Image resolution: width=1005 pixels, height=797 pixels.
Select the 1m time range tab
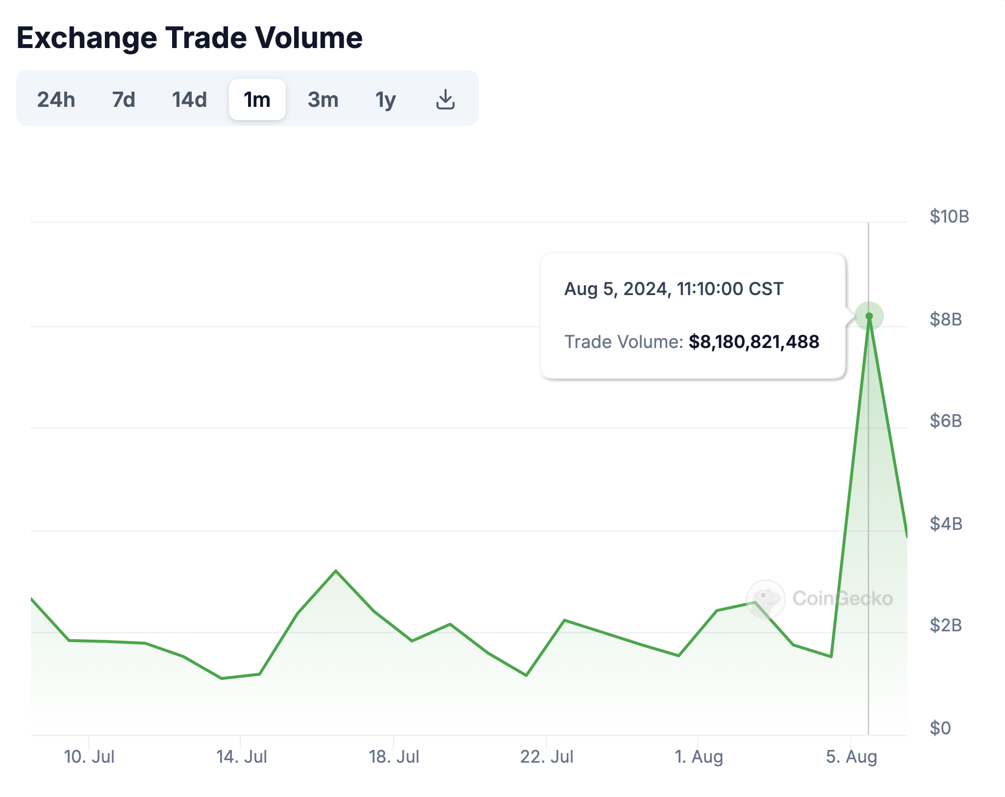[x=257, y=100]
